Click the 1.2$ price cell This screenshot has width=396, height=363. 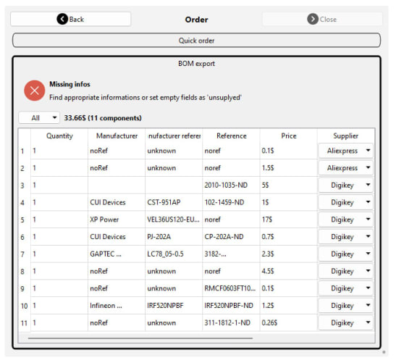(289, 306)
